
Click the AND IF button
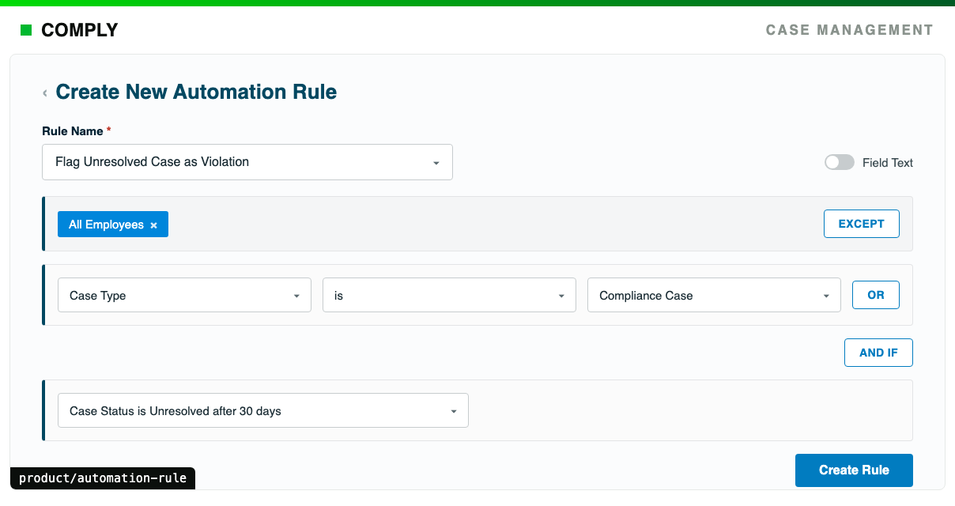click(878, 353)
